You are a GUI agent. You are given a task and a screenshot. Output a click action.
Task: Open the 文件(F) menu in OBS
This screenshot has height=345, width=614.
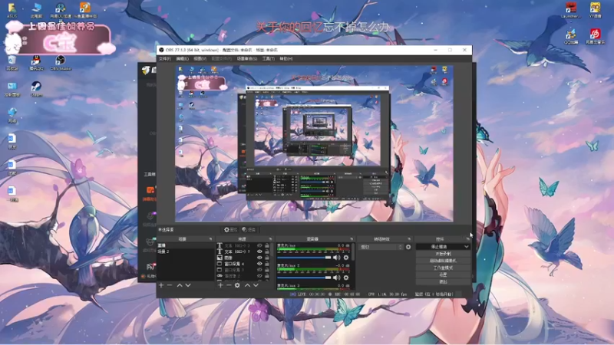(165, 59)
